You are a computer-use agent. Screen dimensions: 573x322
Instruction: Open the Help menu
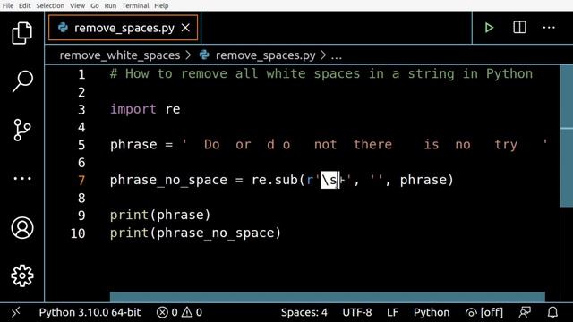pos(161,6)
